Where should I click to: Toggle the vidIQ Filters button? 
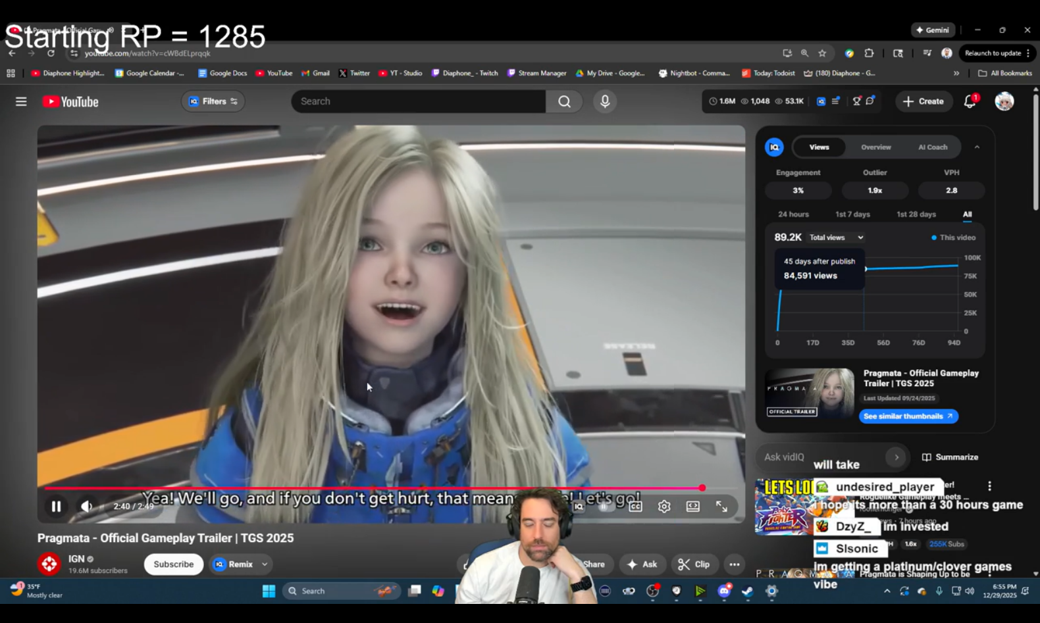point(213,101)
